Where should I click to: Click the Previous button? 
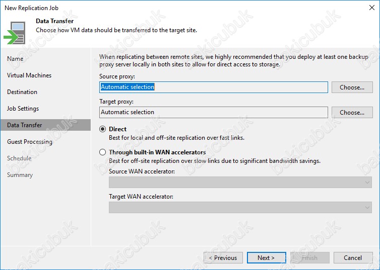point(223,258)
